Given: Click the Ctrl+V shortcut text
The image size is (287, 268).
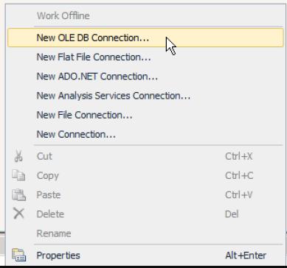Looking at the screenshot, I should click(x=239, y=195).
